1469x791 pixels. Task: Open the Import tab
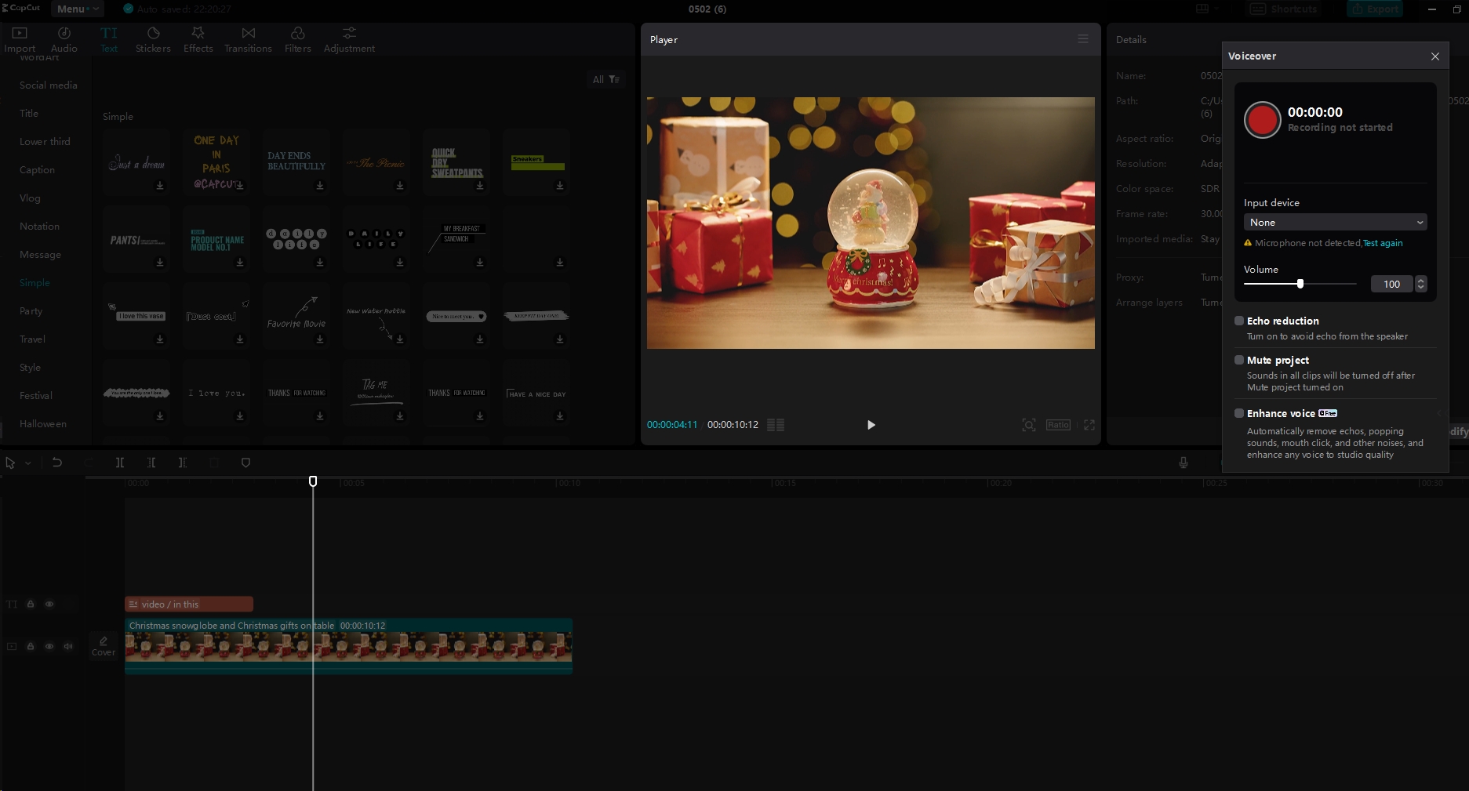coord(20,39)
